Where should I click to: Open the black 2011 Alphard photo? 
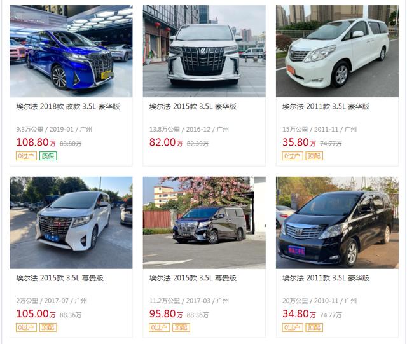(x=337, y=223)
